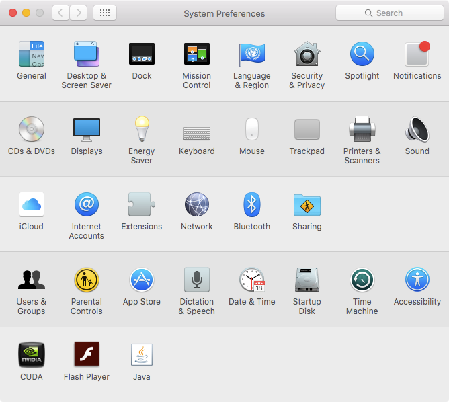The height and width of the screenshot is (402, 449).
Task: Click the Dock preferences icon
Action: [x=142, y=54]
